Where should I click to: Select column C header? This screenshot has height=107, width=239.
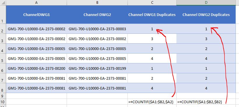[x=152, y=3]
